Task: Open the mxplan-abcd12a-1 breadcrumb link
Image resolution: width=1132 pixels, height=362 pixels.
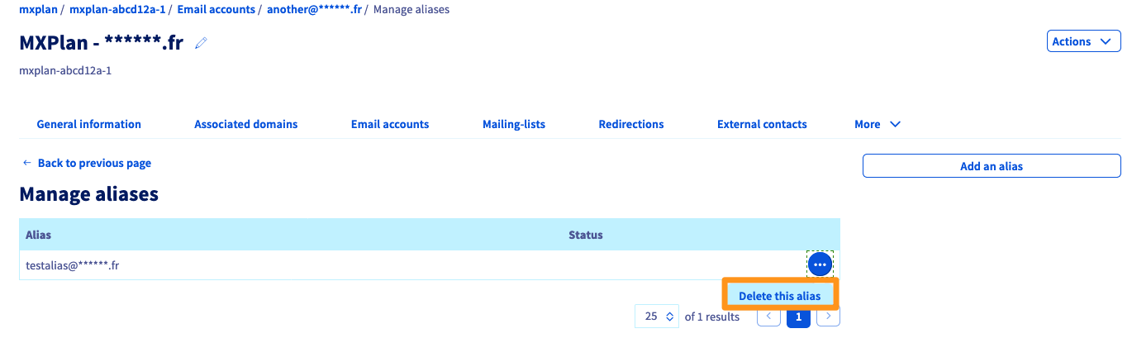Action: [117, 9]
